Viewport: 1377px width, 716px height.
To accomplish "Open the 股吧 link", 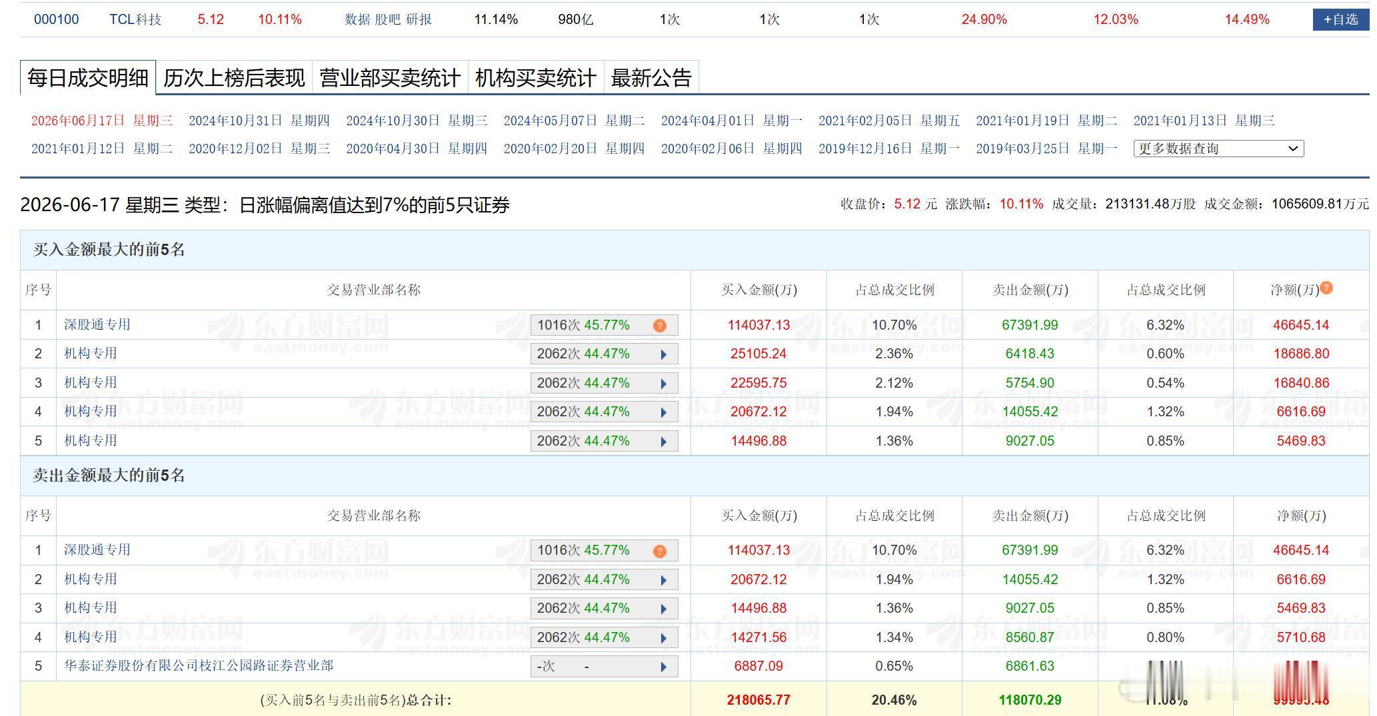I will 388,19.
